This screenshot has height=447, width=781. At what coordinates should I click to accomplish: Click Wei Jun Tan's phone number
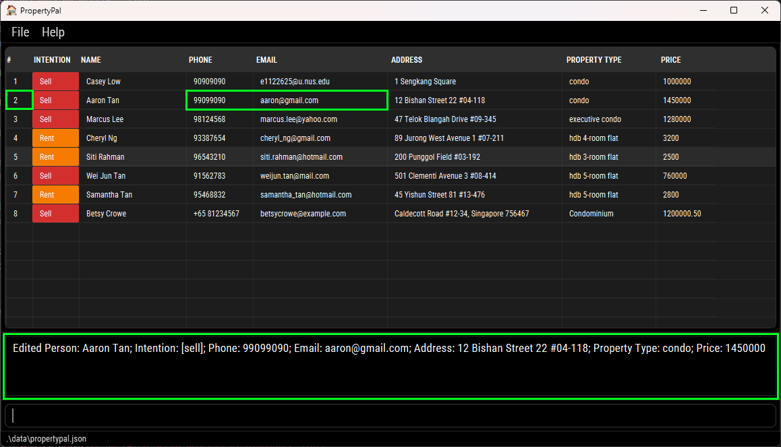pyautogui.click(x=209, y=176)
